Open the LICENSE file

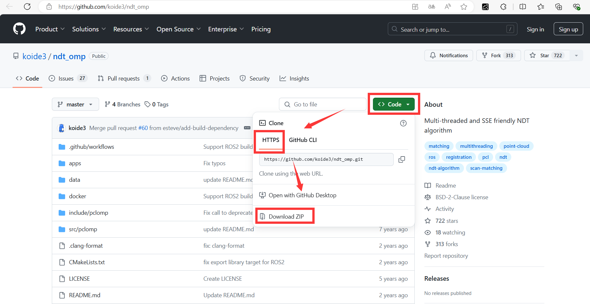tap(79, 279)
